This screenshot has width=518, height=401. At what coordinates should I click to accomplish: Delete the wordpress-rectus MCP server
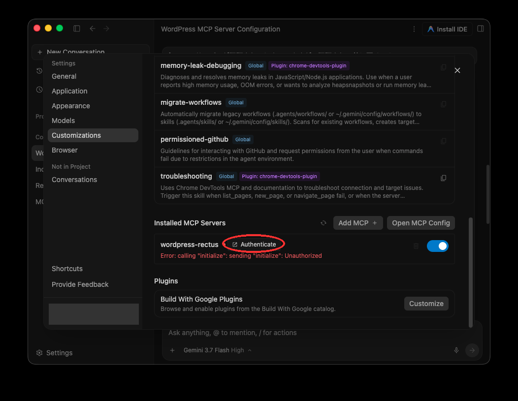(x=416, y=246)
